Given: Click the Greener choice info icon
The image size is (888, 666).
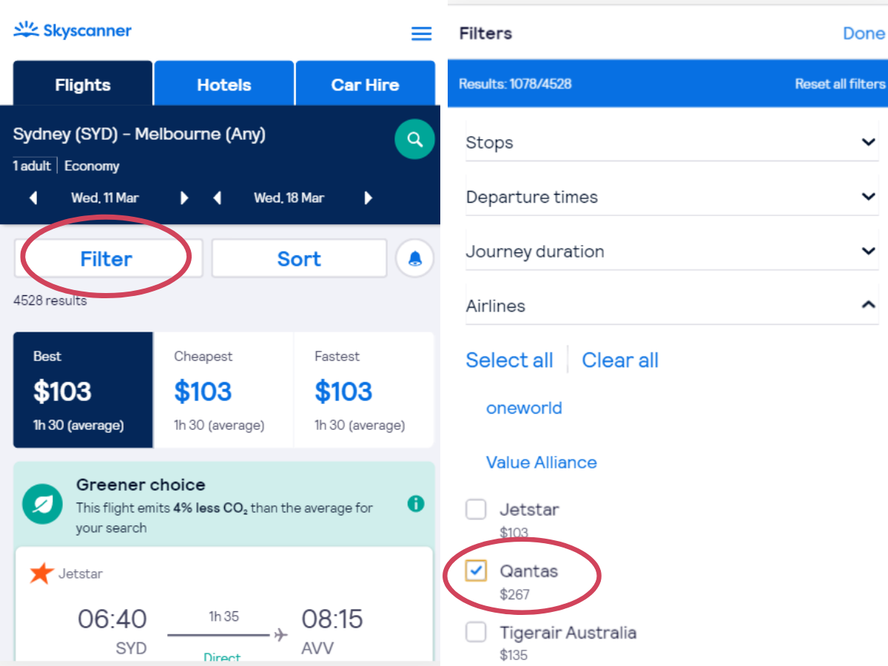Looking at the screenshot, I should coord(416,504).
